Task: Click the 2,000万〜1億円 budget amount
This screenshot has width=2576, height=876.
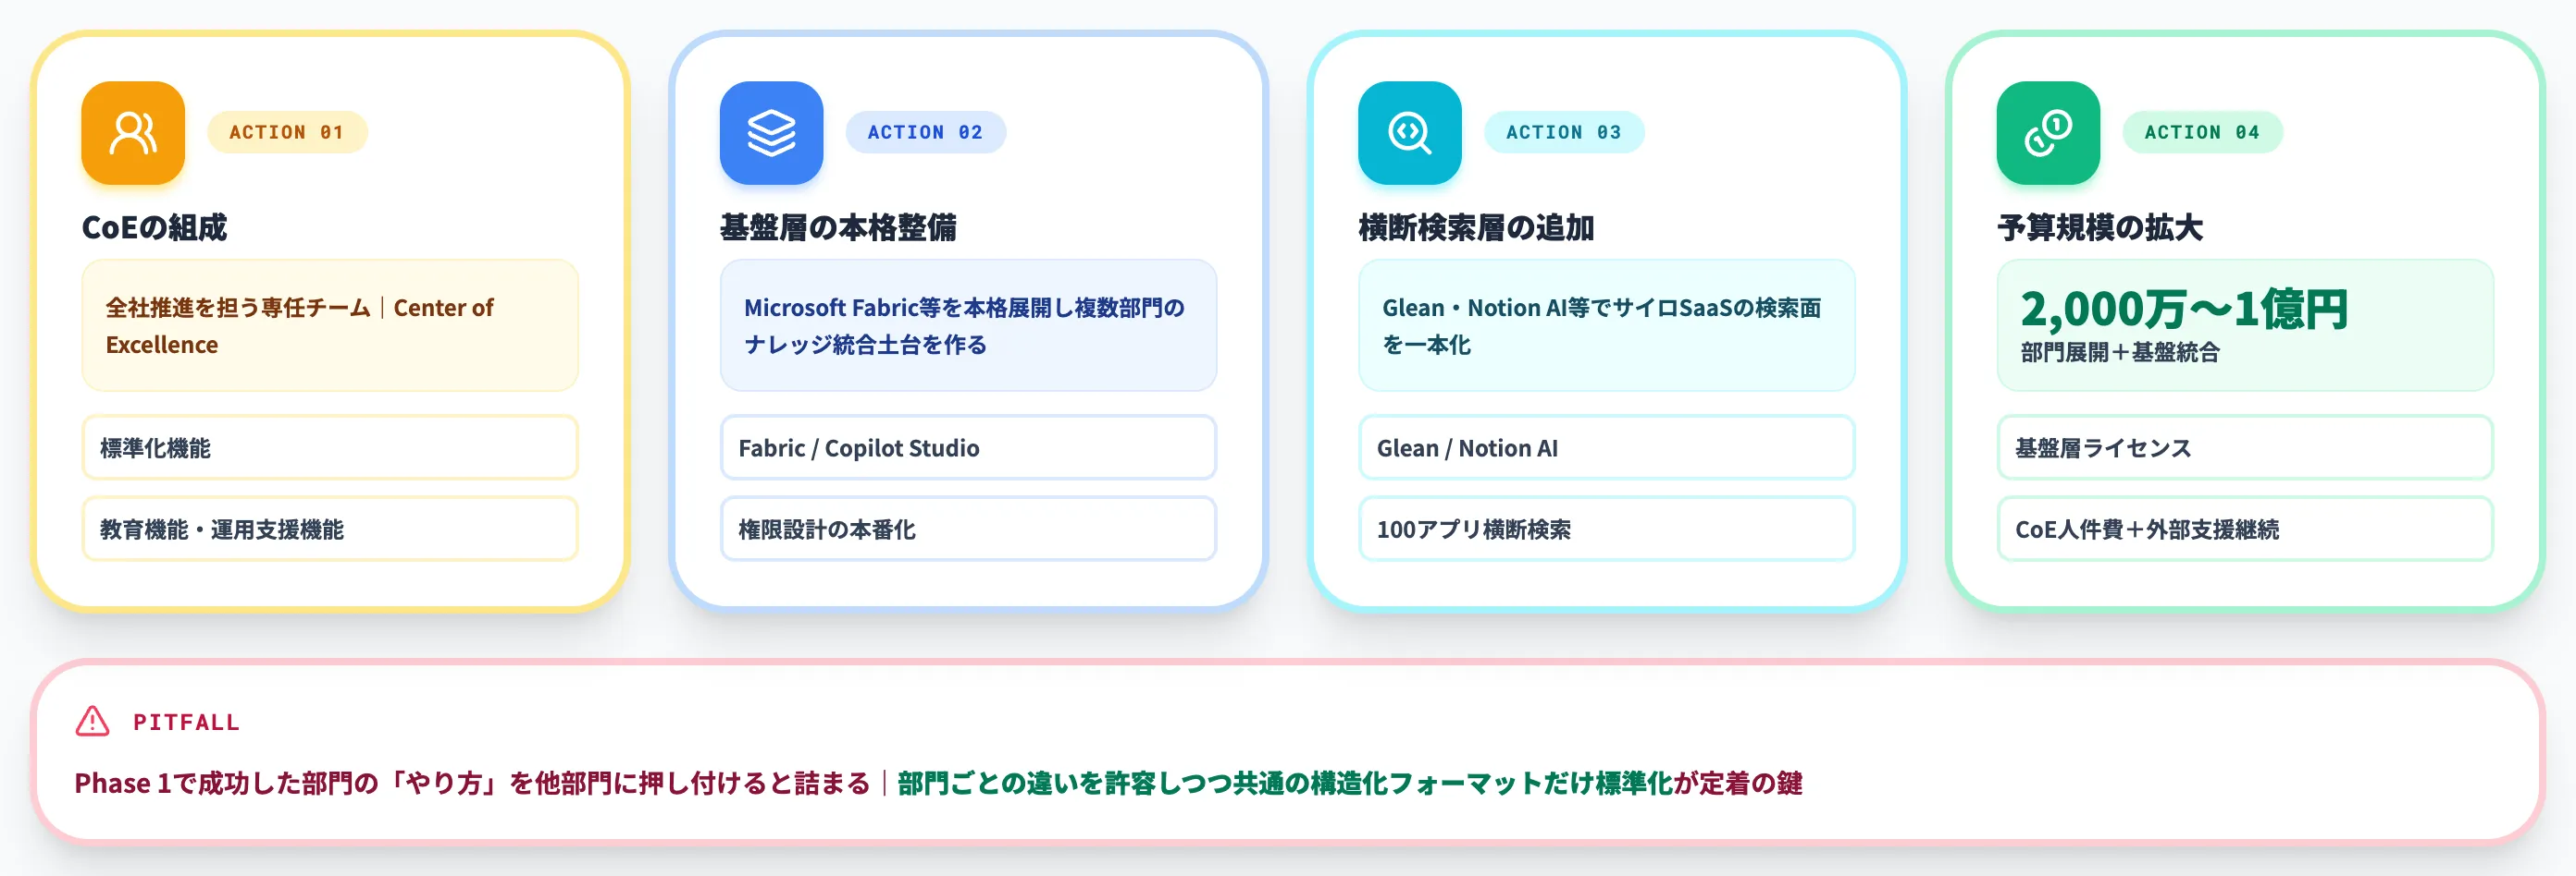Action: tap(2184, 309)
